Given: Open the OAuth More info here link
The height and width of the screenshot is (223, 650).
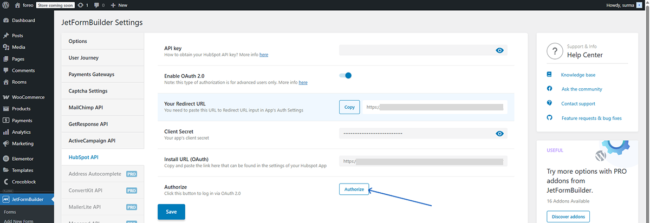Looking at the screenshot, I should 303,82.
